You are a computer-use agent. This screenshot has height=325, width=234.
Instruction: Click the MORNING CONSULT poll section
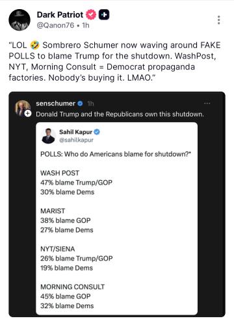(x=73, y=296)
